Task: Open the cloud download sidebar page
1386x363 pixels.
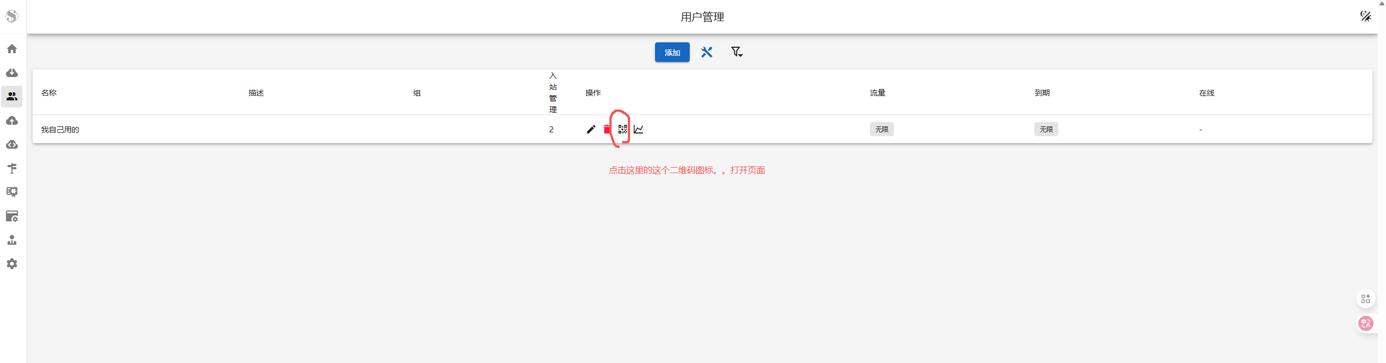Action: (12, 73)
